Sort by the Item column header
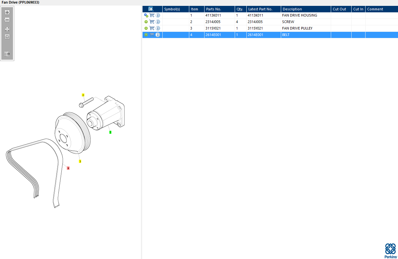398x259 pixels. click(197, 9)
